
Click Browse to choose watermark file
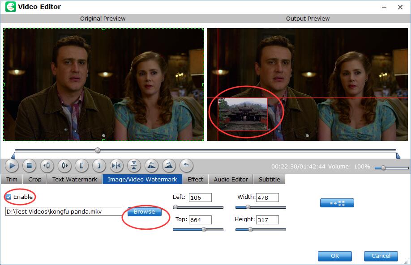point(145,212)
